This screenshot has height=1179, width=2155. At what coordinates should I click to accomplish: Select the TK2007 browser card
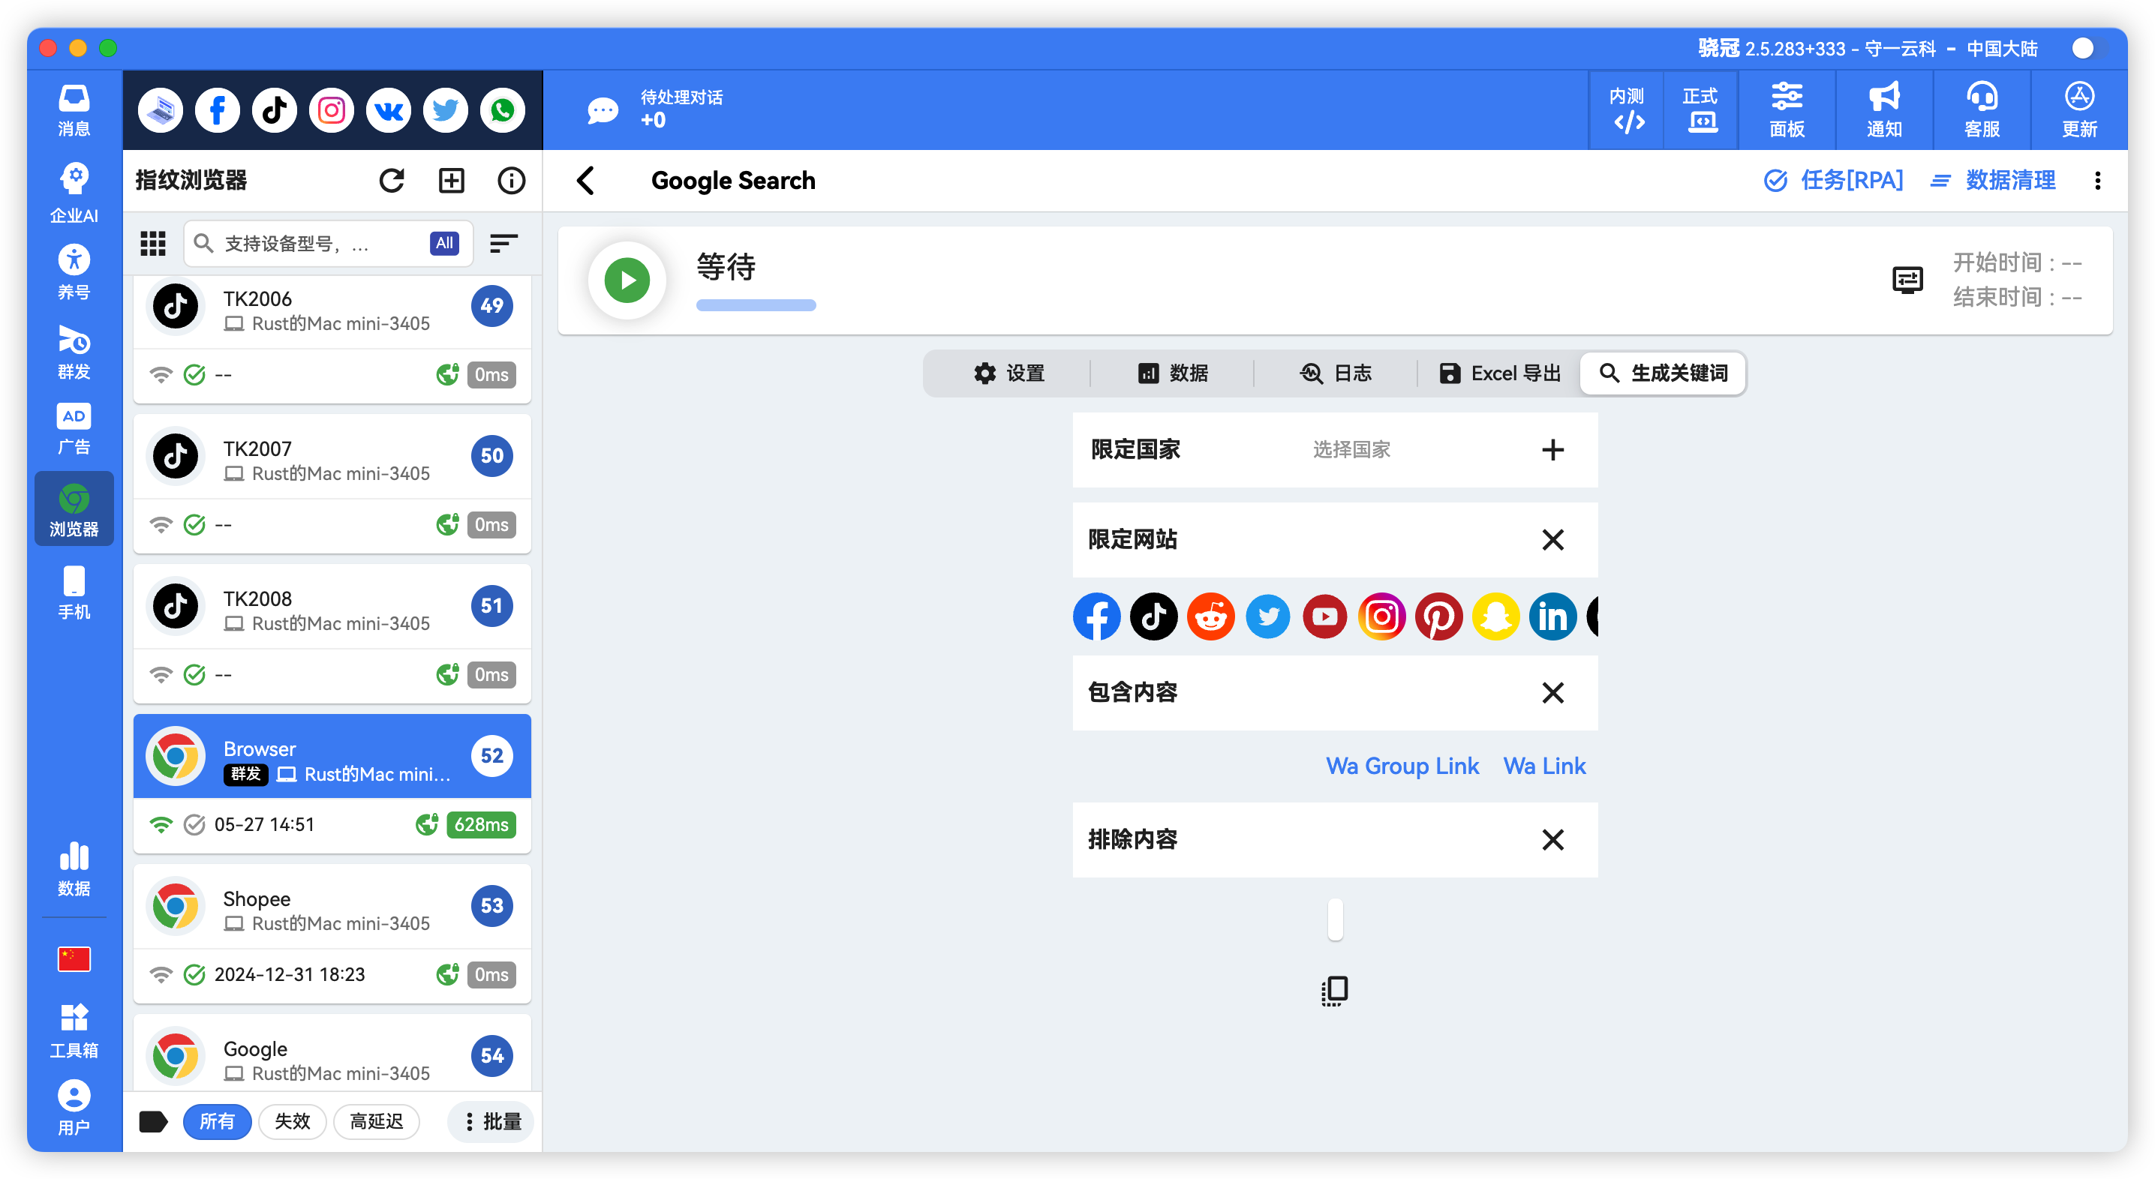pos(332,484)
